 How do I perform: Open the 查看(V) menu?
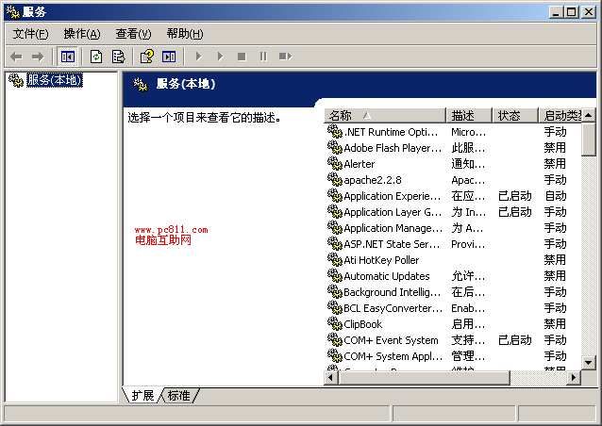[133, 34]
